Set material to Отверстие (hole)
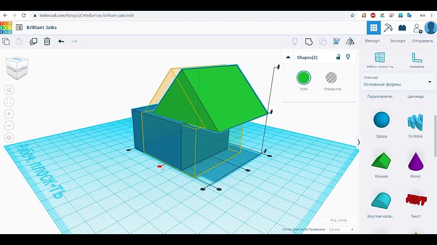 click(x=332, y=78)
